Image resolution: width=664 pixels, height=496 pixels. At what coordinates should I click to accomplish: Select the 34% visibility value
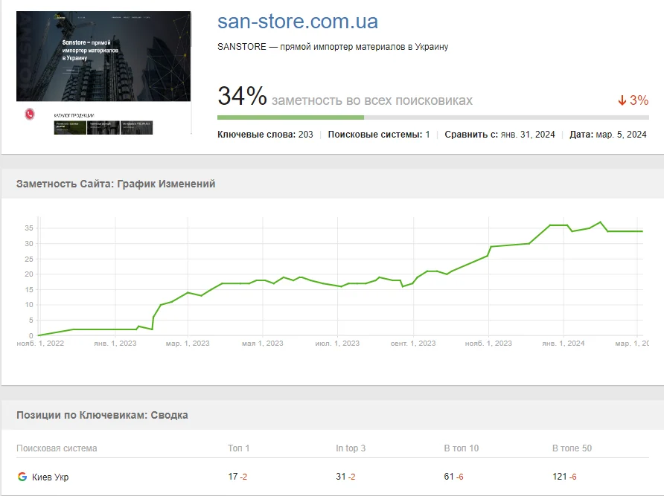tap(242, 96)
